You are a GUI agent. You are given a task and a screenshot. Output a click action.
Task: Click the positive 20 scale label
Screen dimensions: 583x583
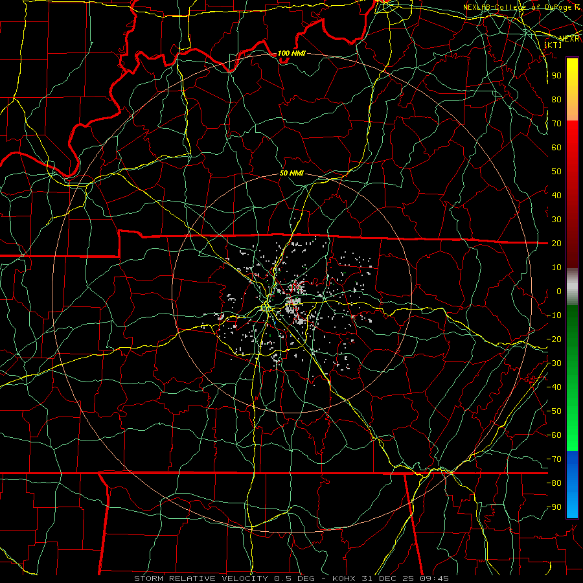pos(556,243)
